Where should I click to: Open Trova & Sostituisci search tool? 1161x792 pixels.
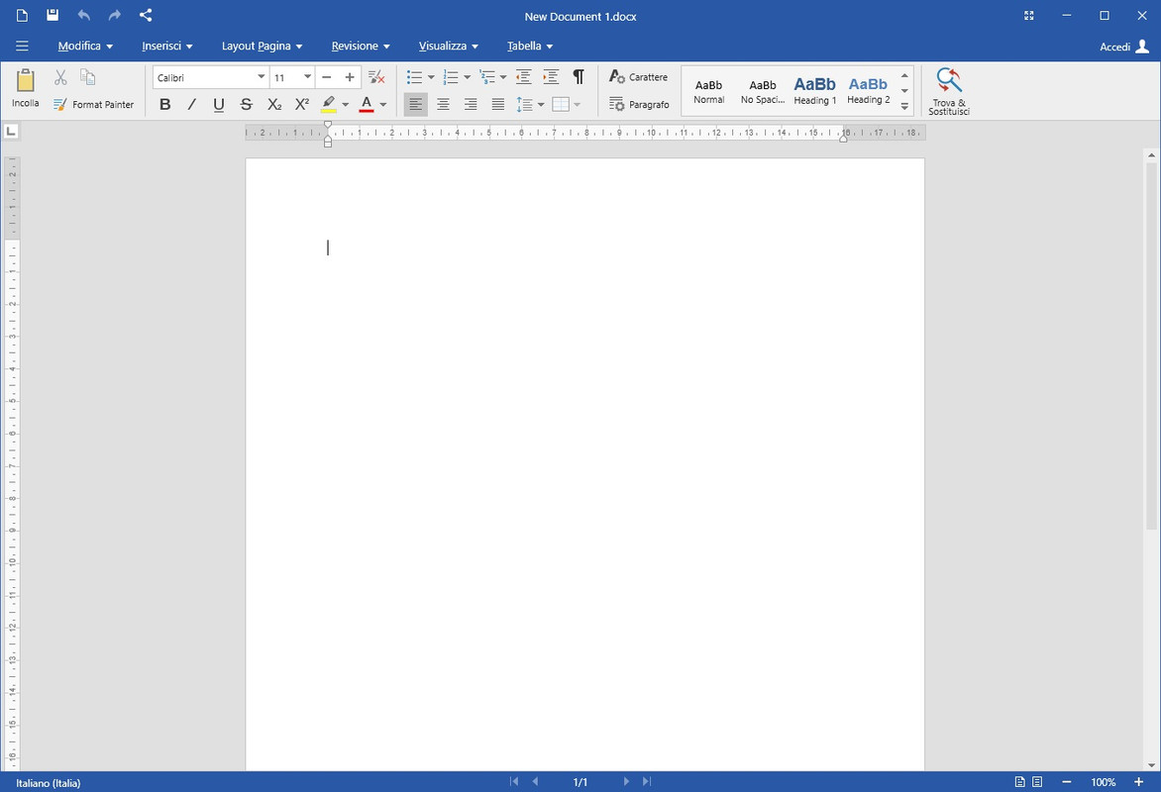pyautogui.click(x=948, y=91)
